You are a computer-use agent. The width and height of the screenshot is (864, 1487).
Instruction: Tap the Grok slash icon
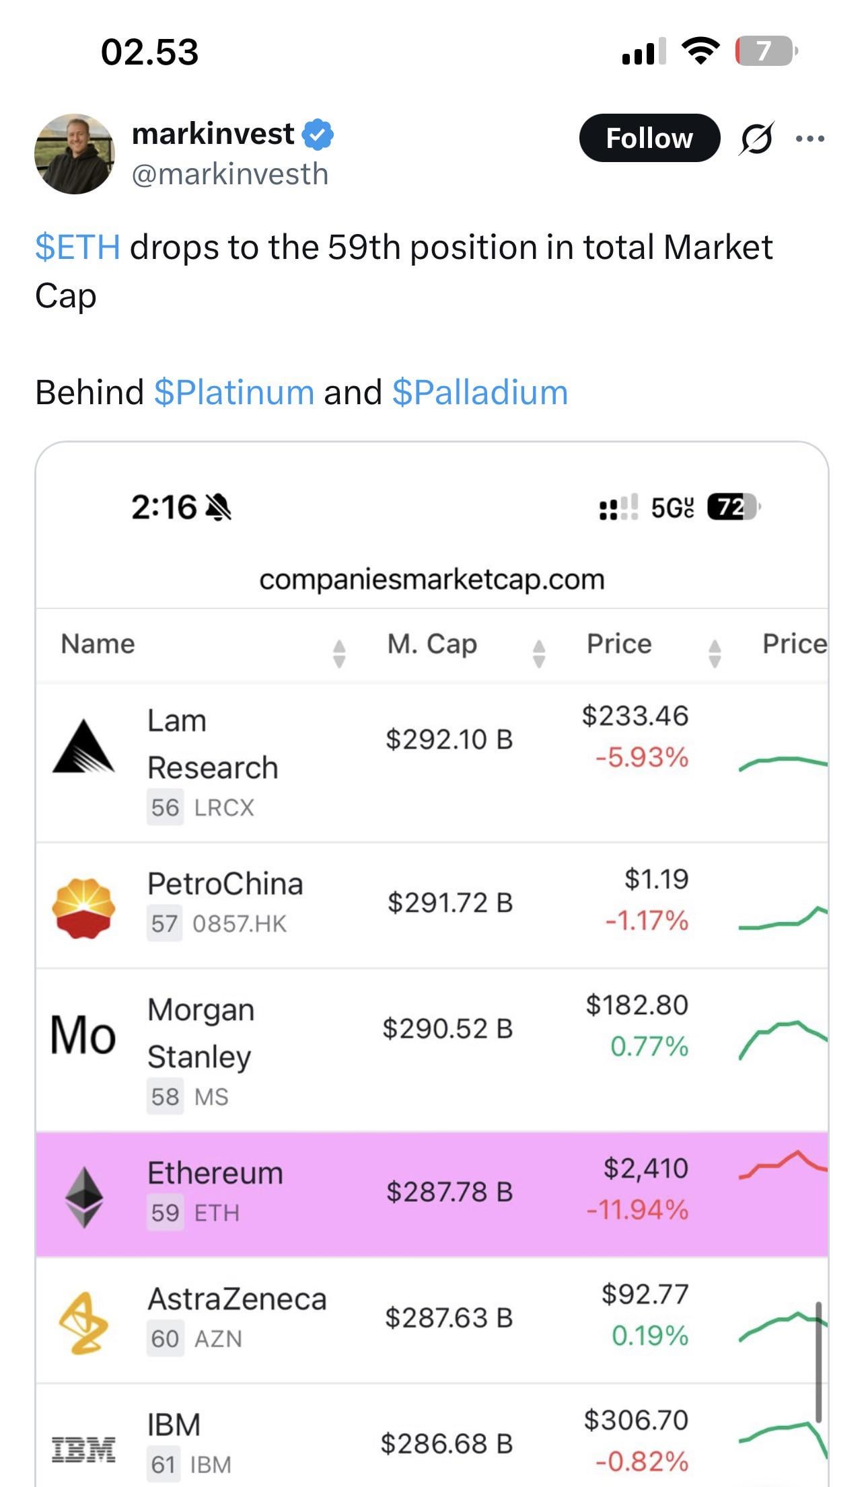757,139
